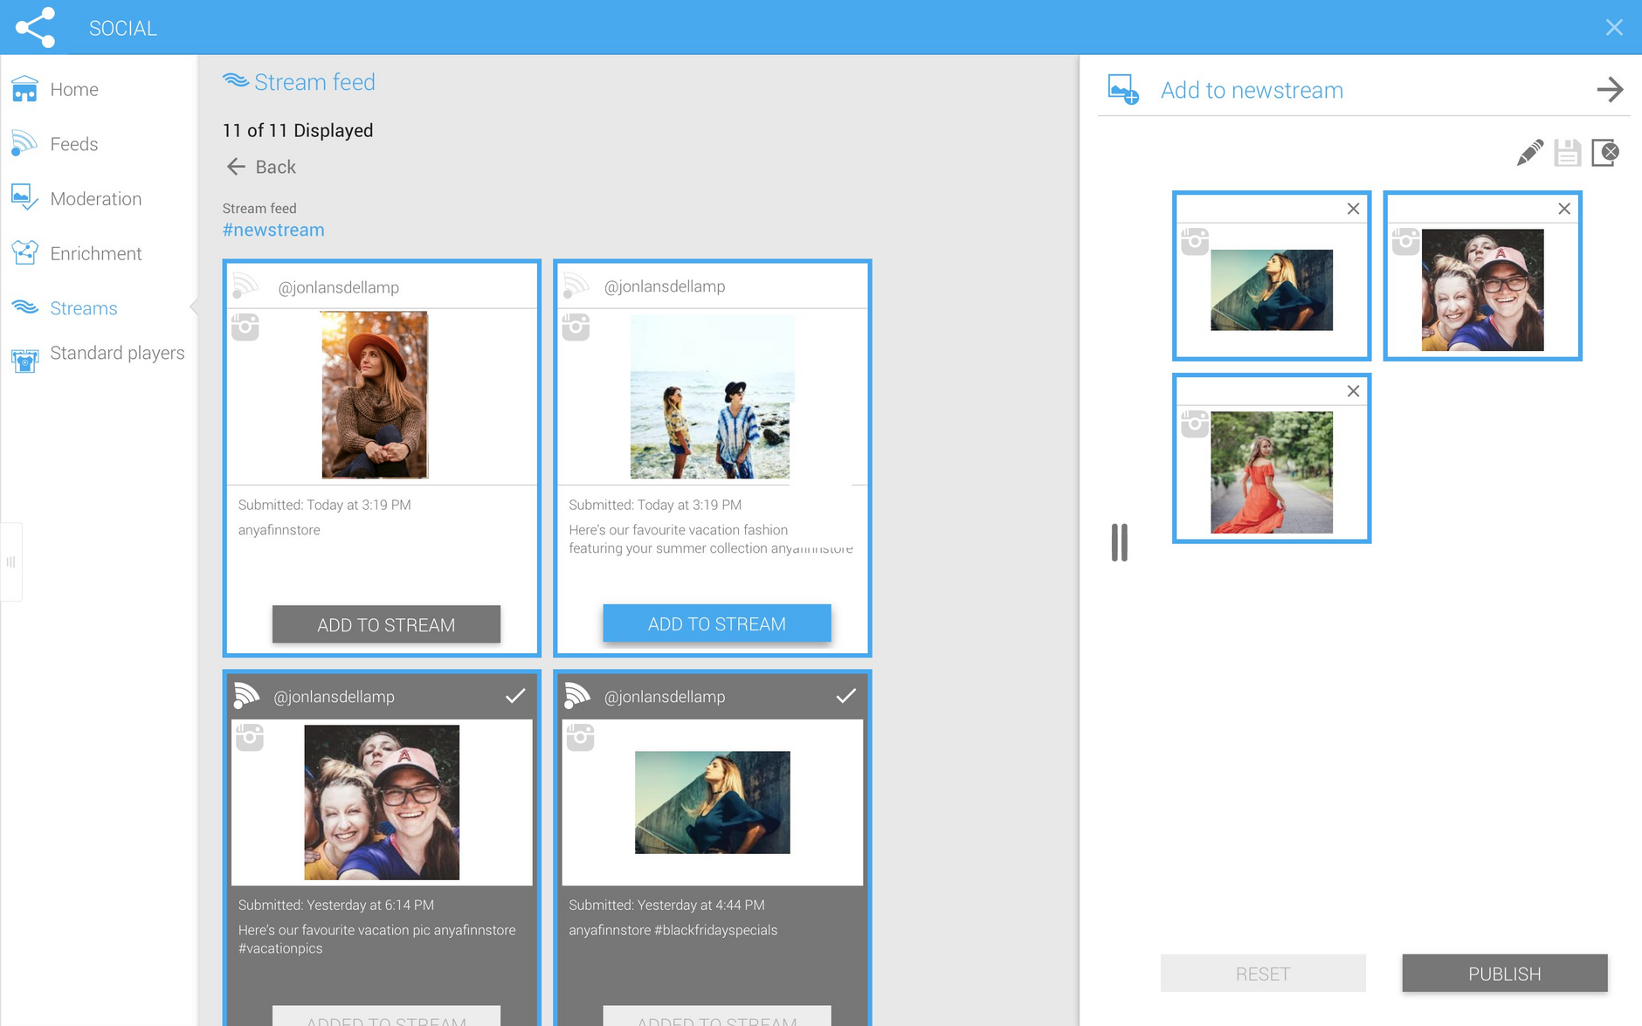Click the Feeds RSS icon
This screenshot has width=1642, height=1026.
click(24, 143)
